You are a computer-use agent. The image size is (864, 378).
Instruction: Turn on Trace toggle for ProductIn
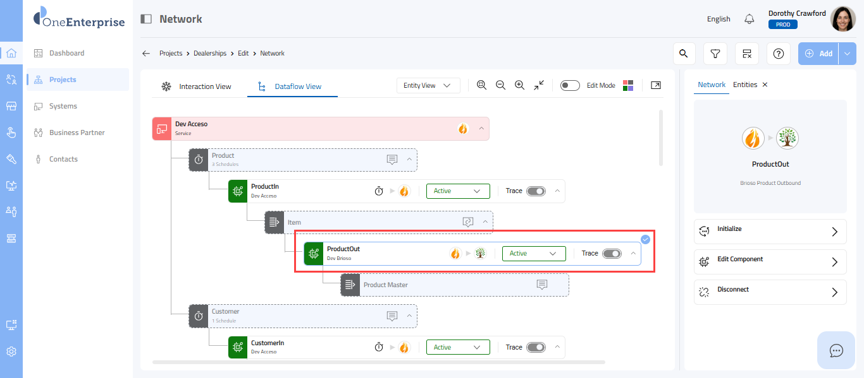pyautogui.click(x=536, y=191)
